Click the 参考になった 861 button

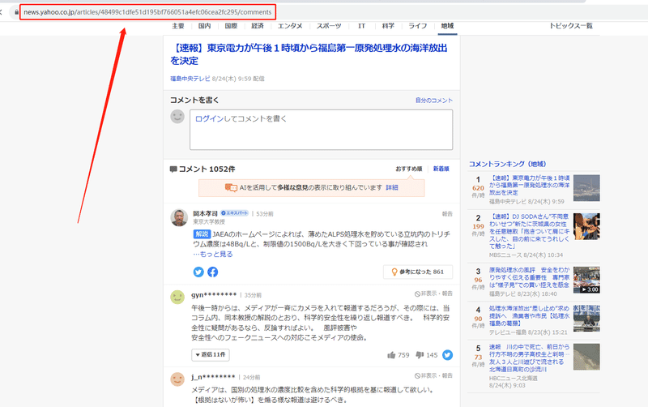418,272
